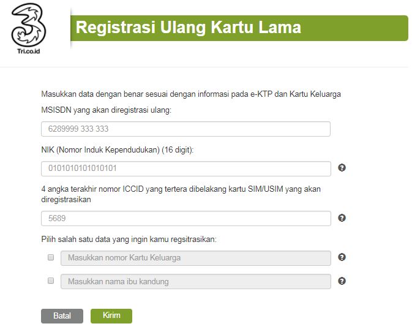Enable the nama ibu kandung checkbox
412x329 pixels.
(51, 281)
